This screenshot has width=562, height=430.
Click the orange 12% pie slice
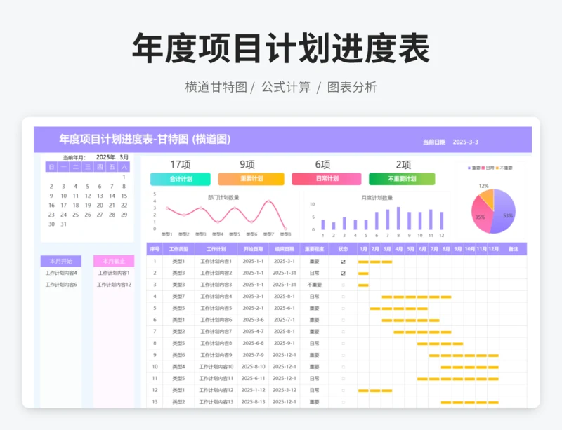pyautogui.click(x=488, y=198)
